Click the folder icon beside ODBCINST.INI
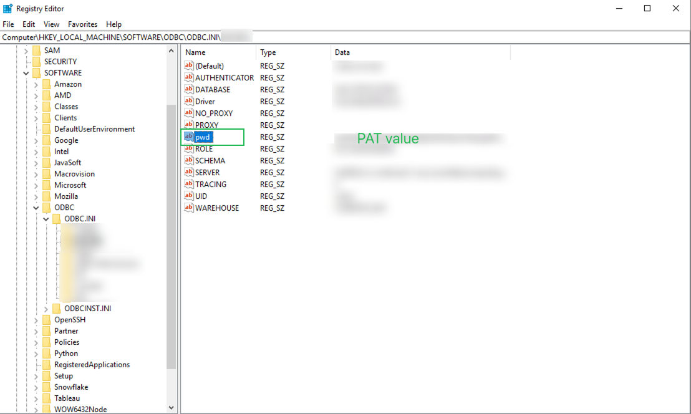 point(56,308)
